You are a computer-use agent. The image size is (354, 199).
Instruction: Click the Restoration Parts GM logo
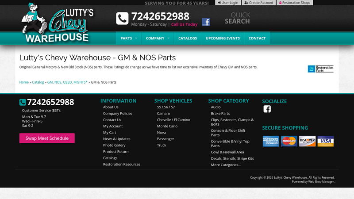[320, 69]
